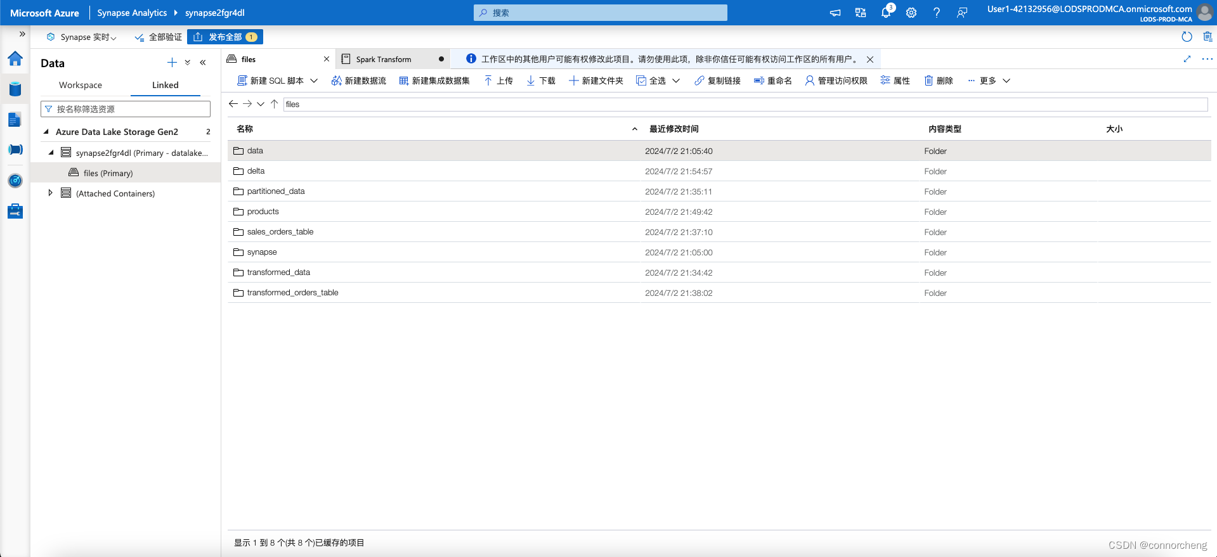Collapse the Data panel with double left chevron

(x=203, y=62)
